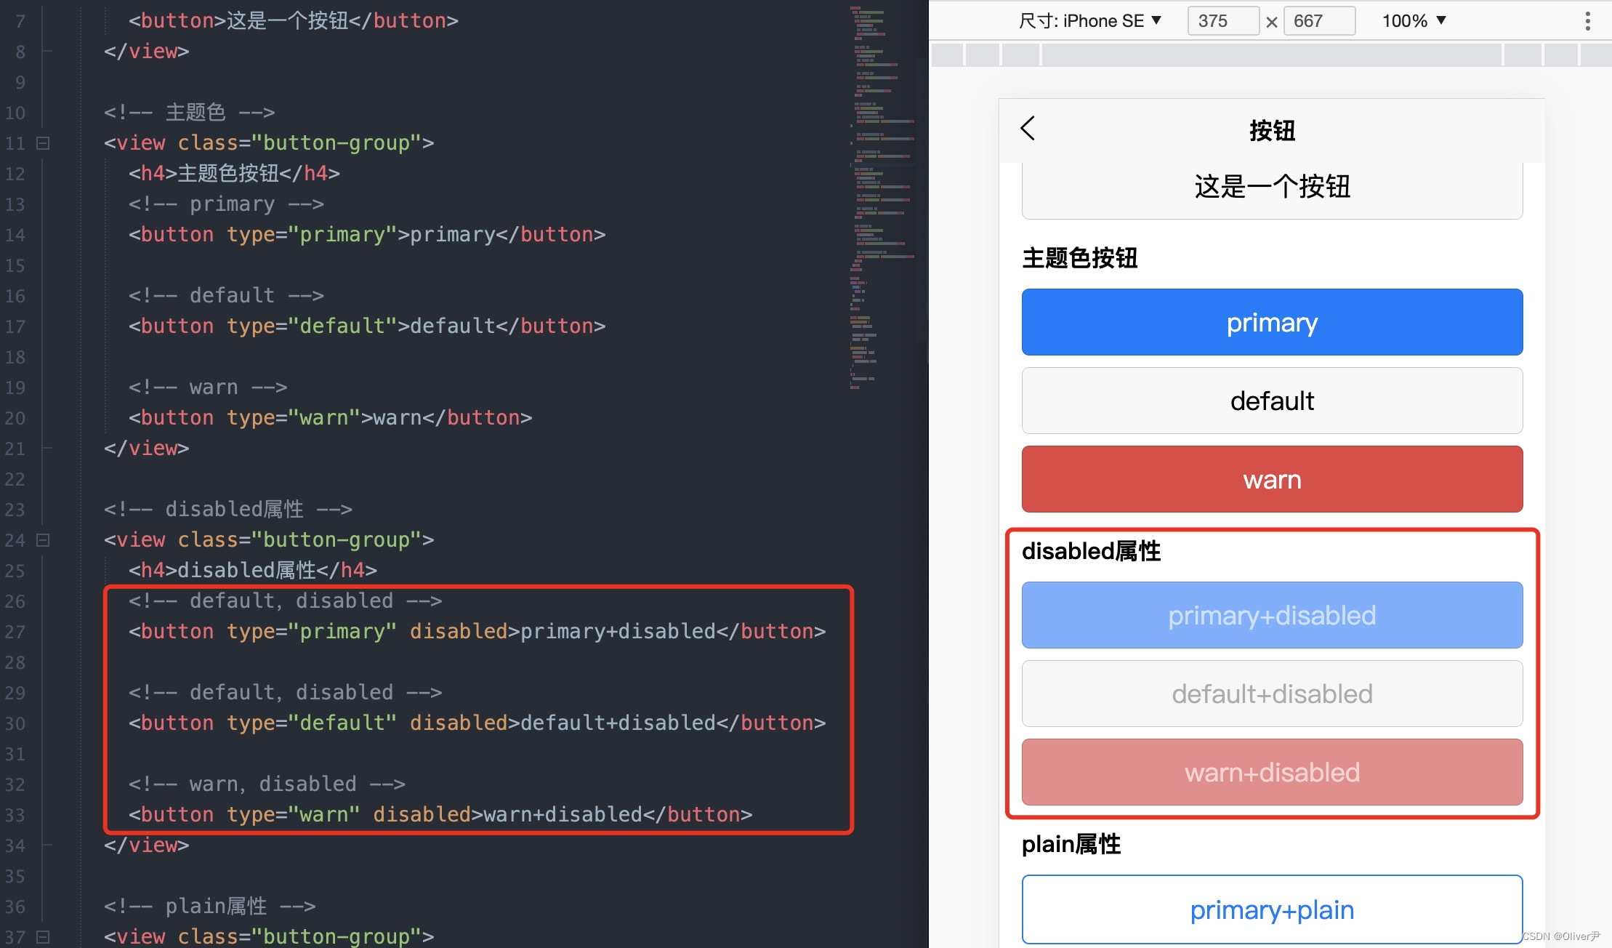1612x948 pixels.
Task: Collapse code fold at line 37
Action: pos(44,937)
